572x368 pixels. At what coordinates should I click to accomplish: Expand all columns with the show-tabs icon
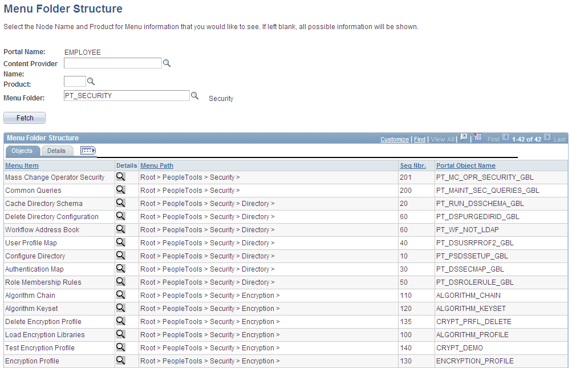point(88,151)
